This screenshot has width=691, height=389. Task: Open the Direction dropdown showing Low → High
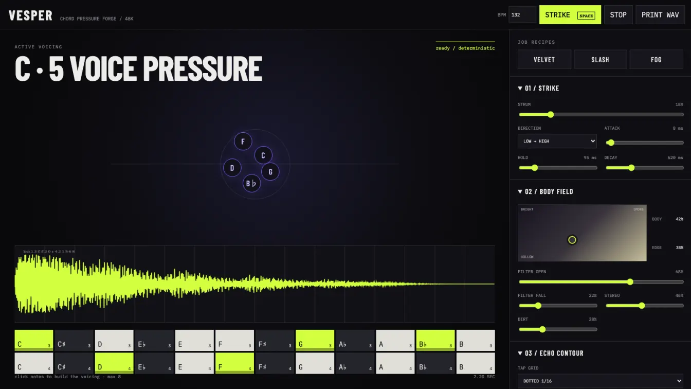pyautogui.click(x=557, y=141)
